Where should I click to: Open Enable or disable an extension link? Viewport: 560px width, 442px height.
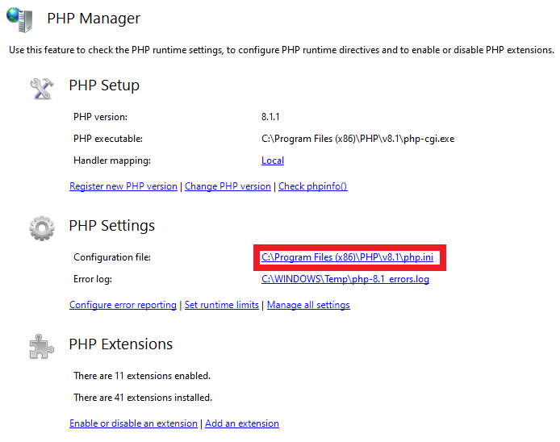point(133,423)
